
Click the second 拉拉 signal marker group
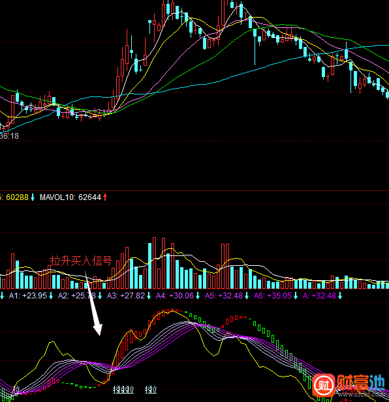151,390
